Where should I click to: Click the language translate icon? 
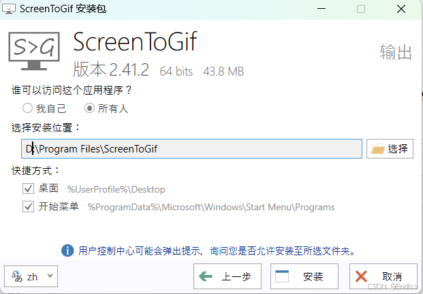[17, 276]
